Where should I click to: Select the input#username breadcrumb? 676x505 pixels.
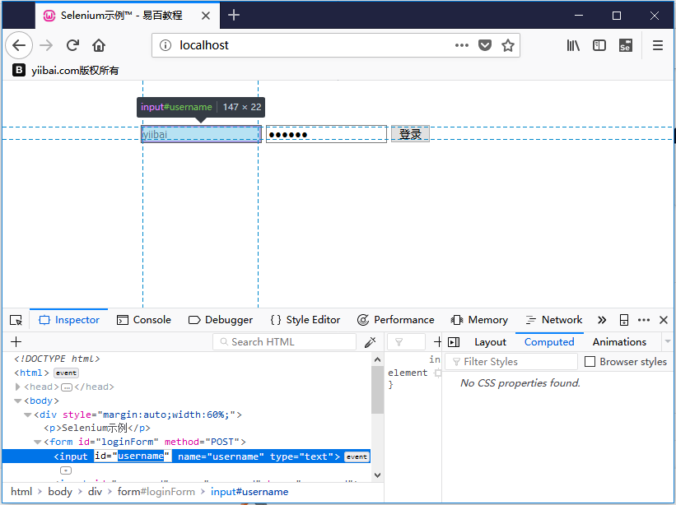pyautogui.click(x=249, y=492)
